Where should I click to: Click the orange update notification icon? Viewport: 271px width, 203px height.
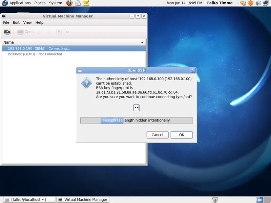250,3
